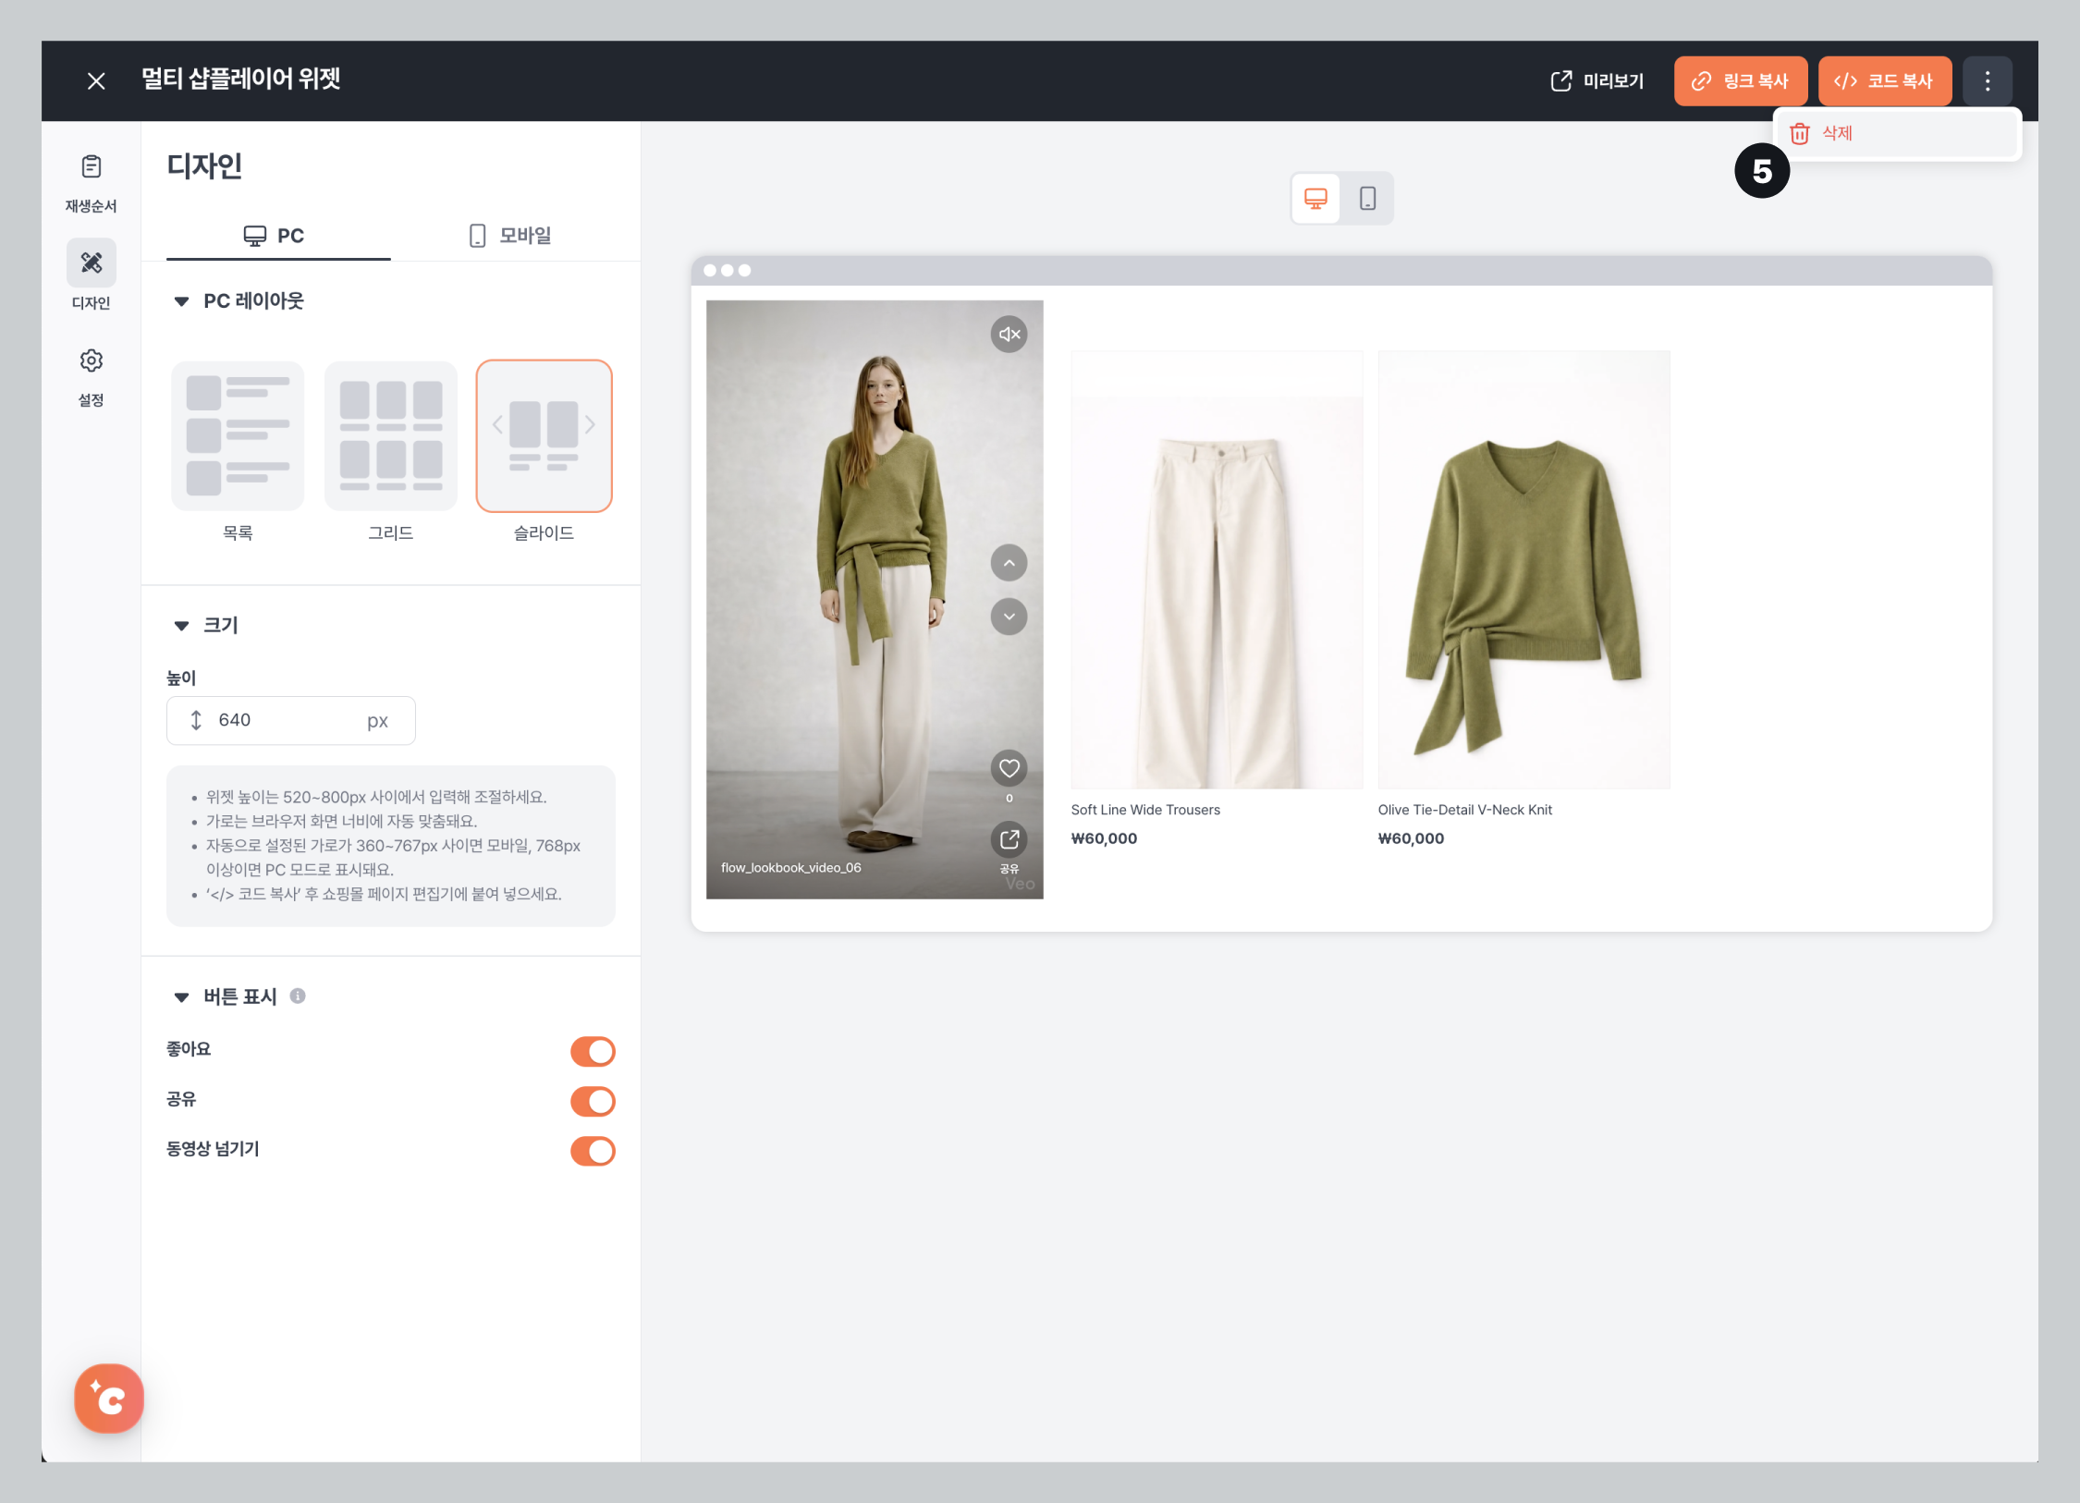Collapse the 버튼 표시 section
Image resolution: width=2080 pixels, height=1503 pixels.
pos(182,996)
